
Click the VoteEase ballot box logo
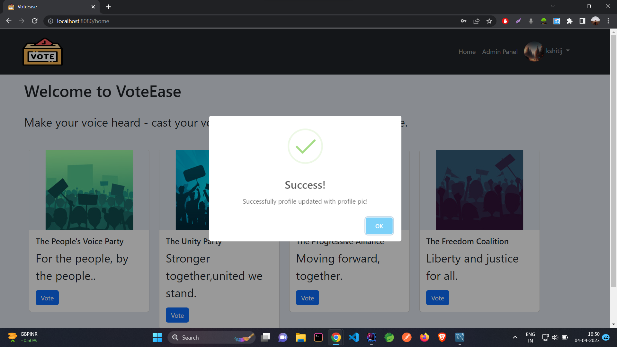[x=43, y=52]
